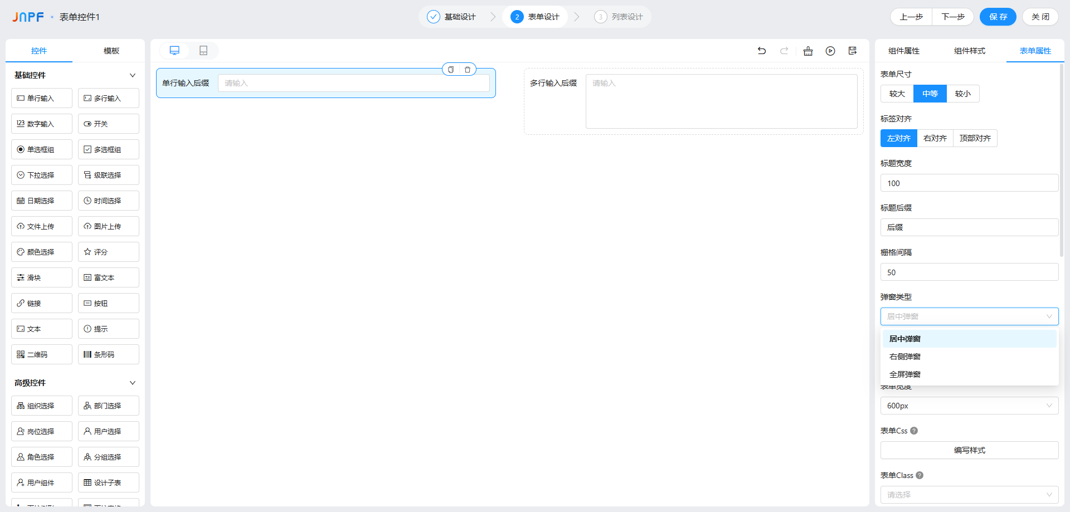
Task: Choose 顶部对齐 label alignment
Action: tap(975, 138)
